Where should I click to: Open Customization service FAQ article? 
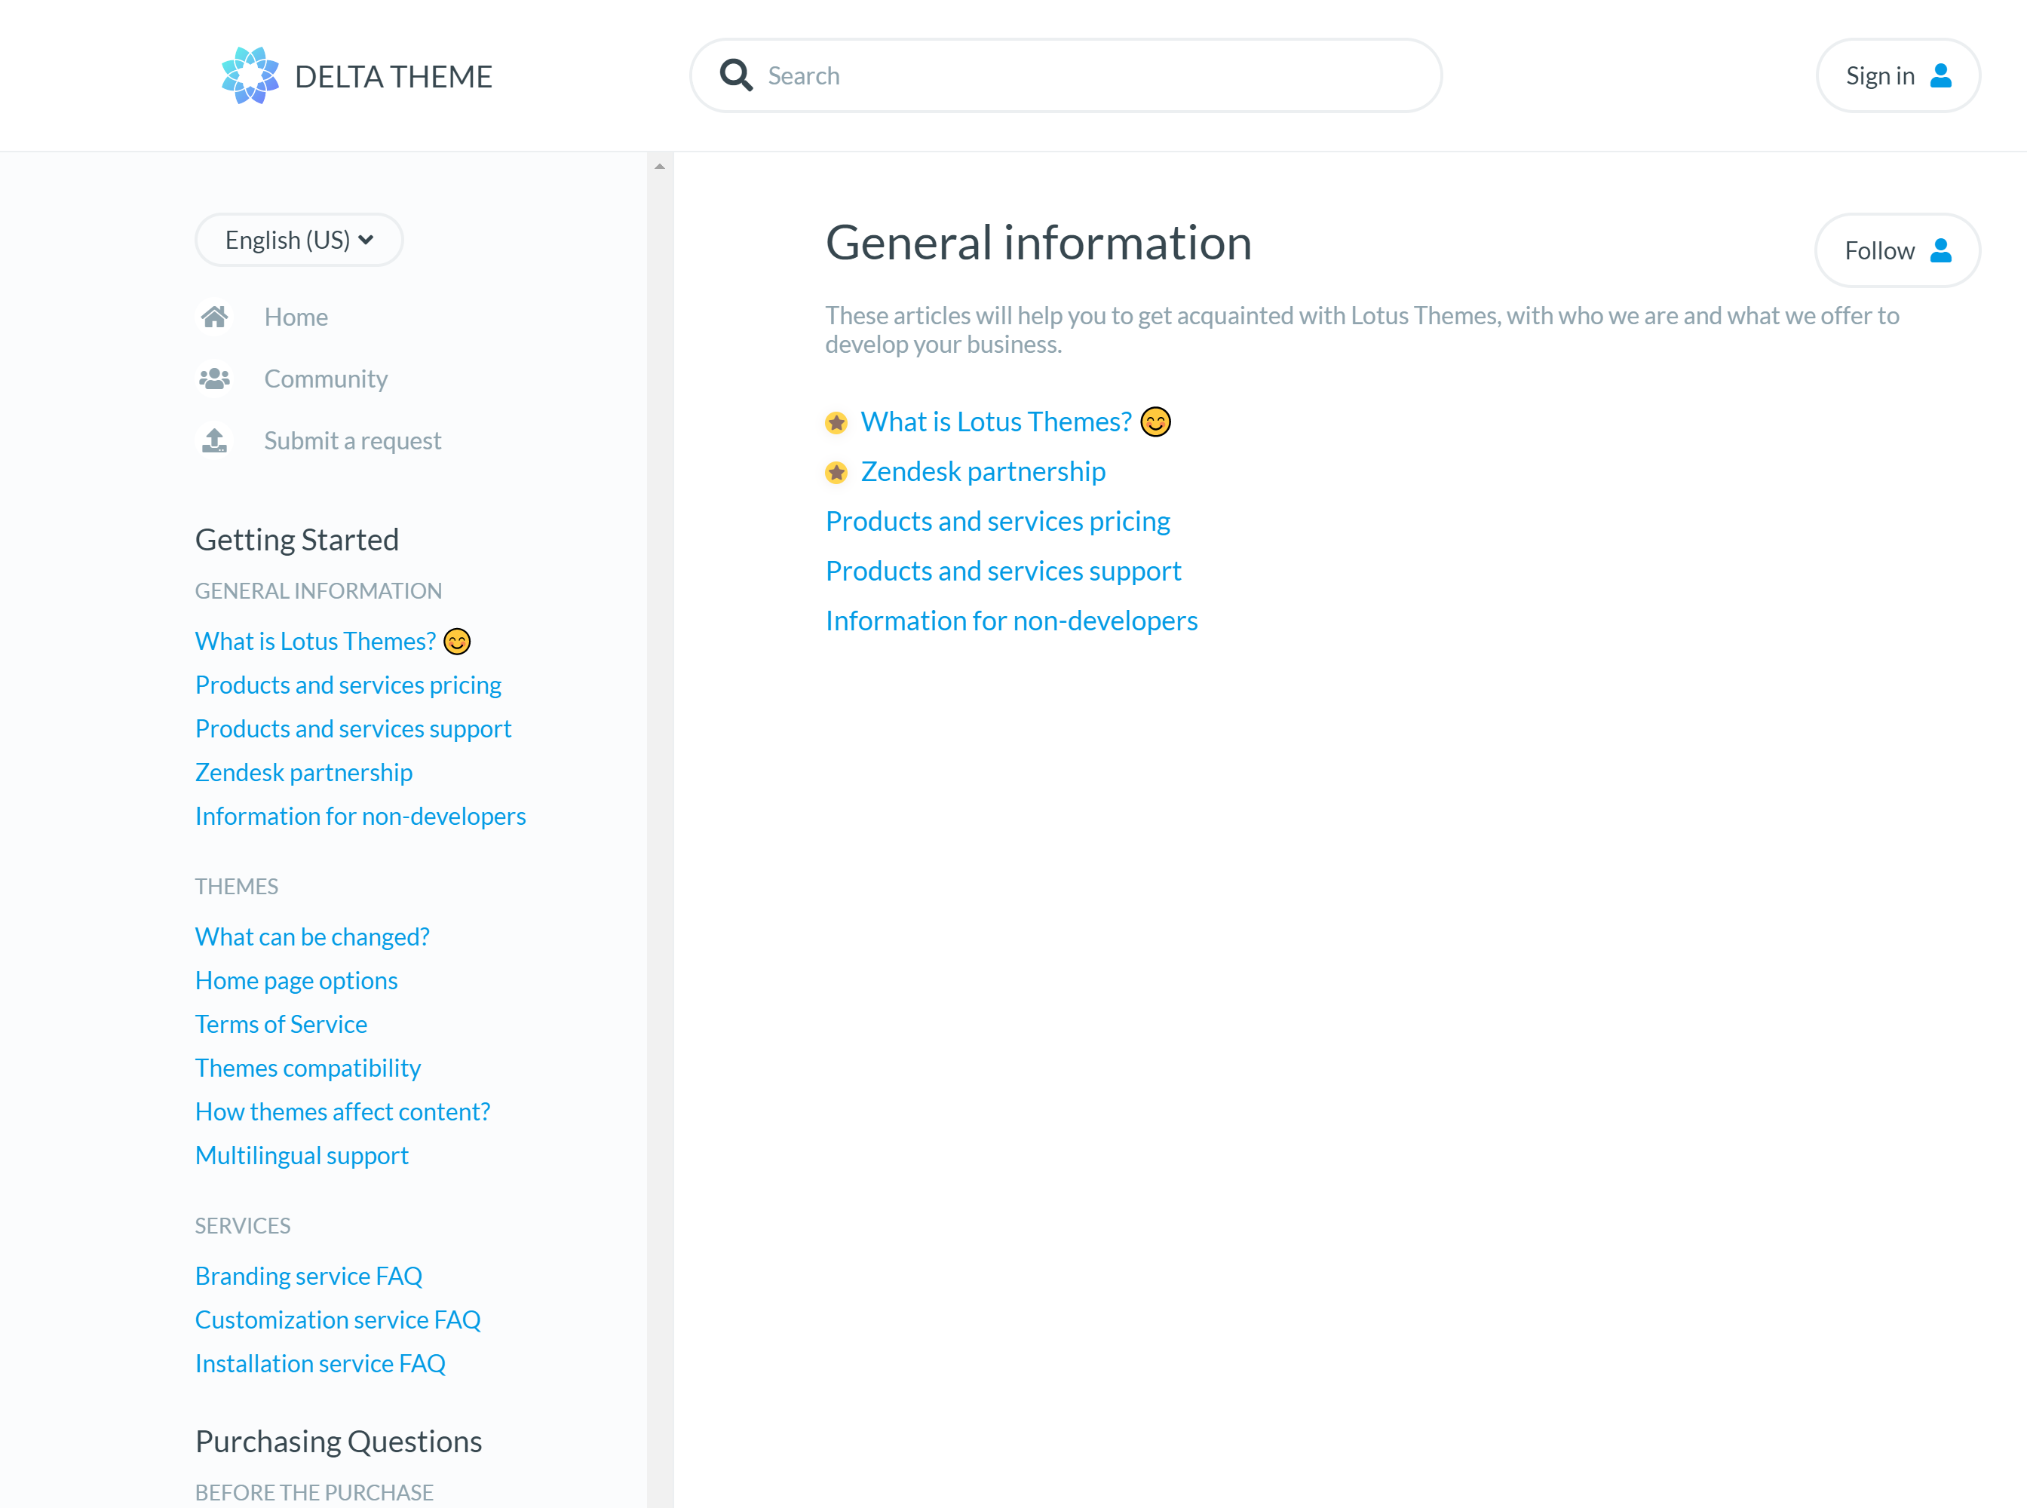coord(338,1320)
